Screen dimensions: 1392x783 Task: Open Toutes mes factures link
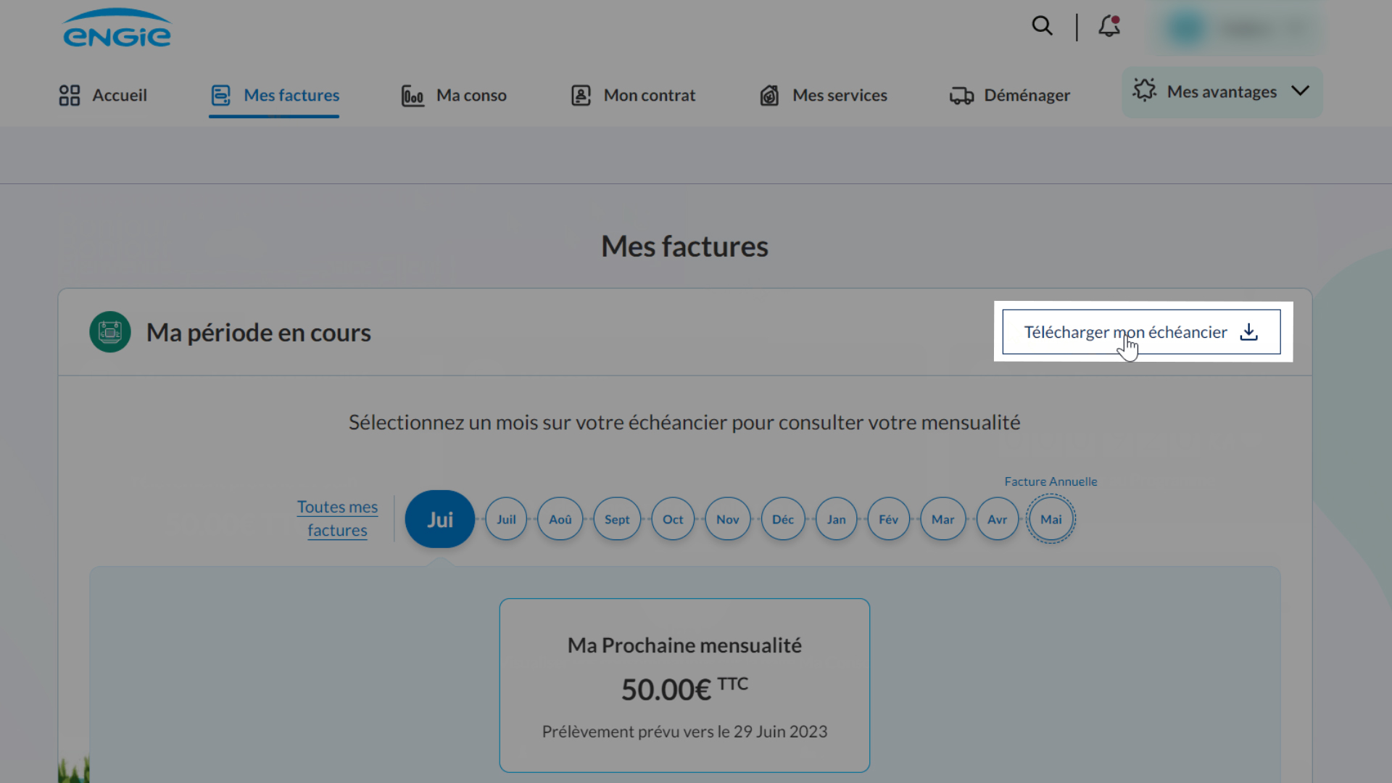337,518
